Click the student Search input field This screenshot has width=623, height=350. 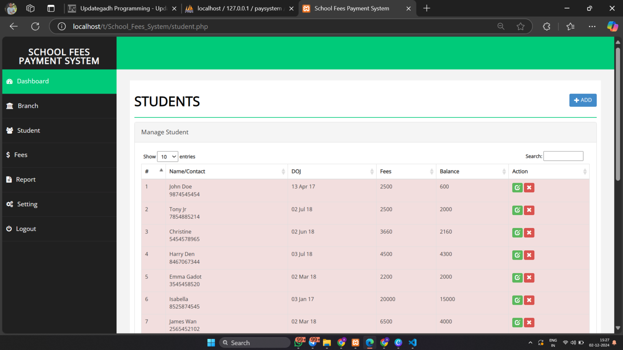tap(563, 156)
